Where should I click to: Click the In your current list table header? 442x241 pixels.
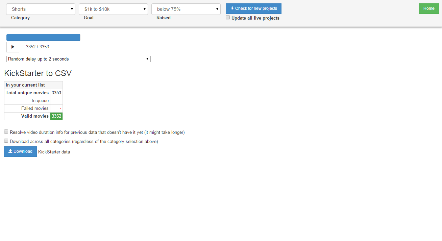point(25,85)
